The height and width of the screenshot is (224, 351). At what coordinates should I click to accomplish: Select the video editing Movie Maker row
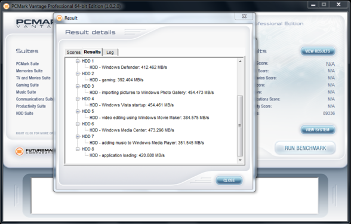(149, 118)
